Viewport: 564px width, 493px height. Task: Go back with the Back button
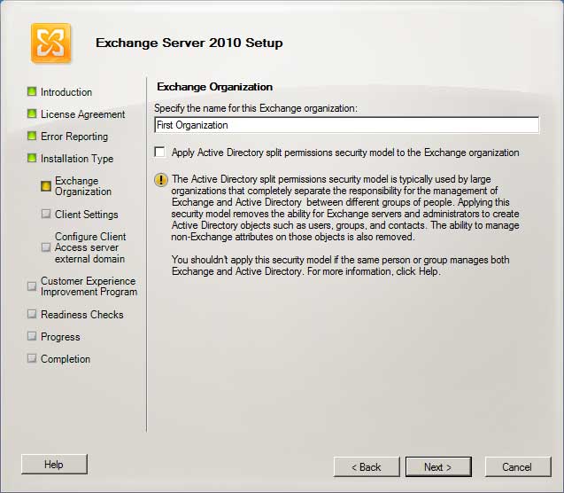[367, 466]
